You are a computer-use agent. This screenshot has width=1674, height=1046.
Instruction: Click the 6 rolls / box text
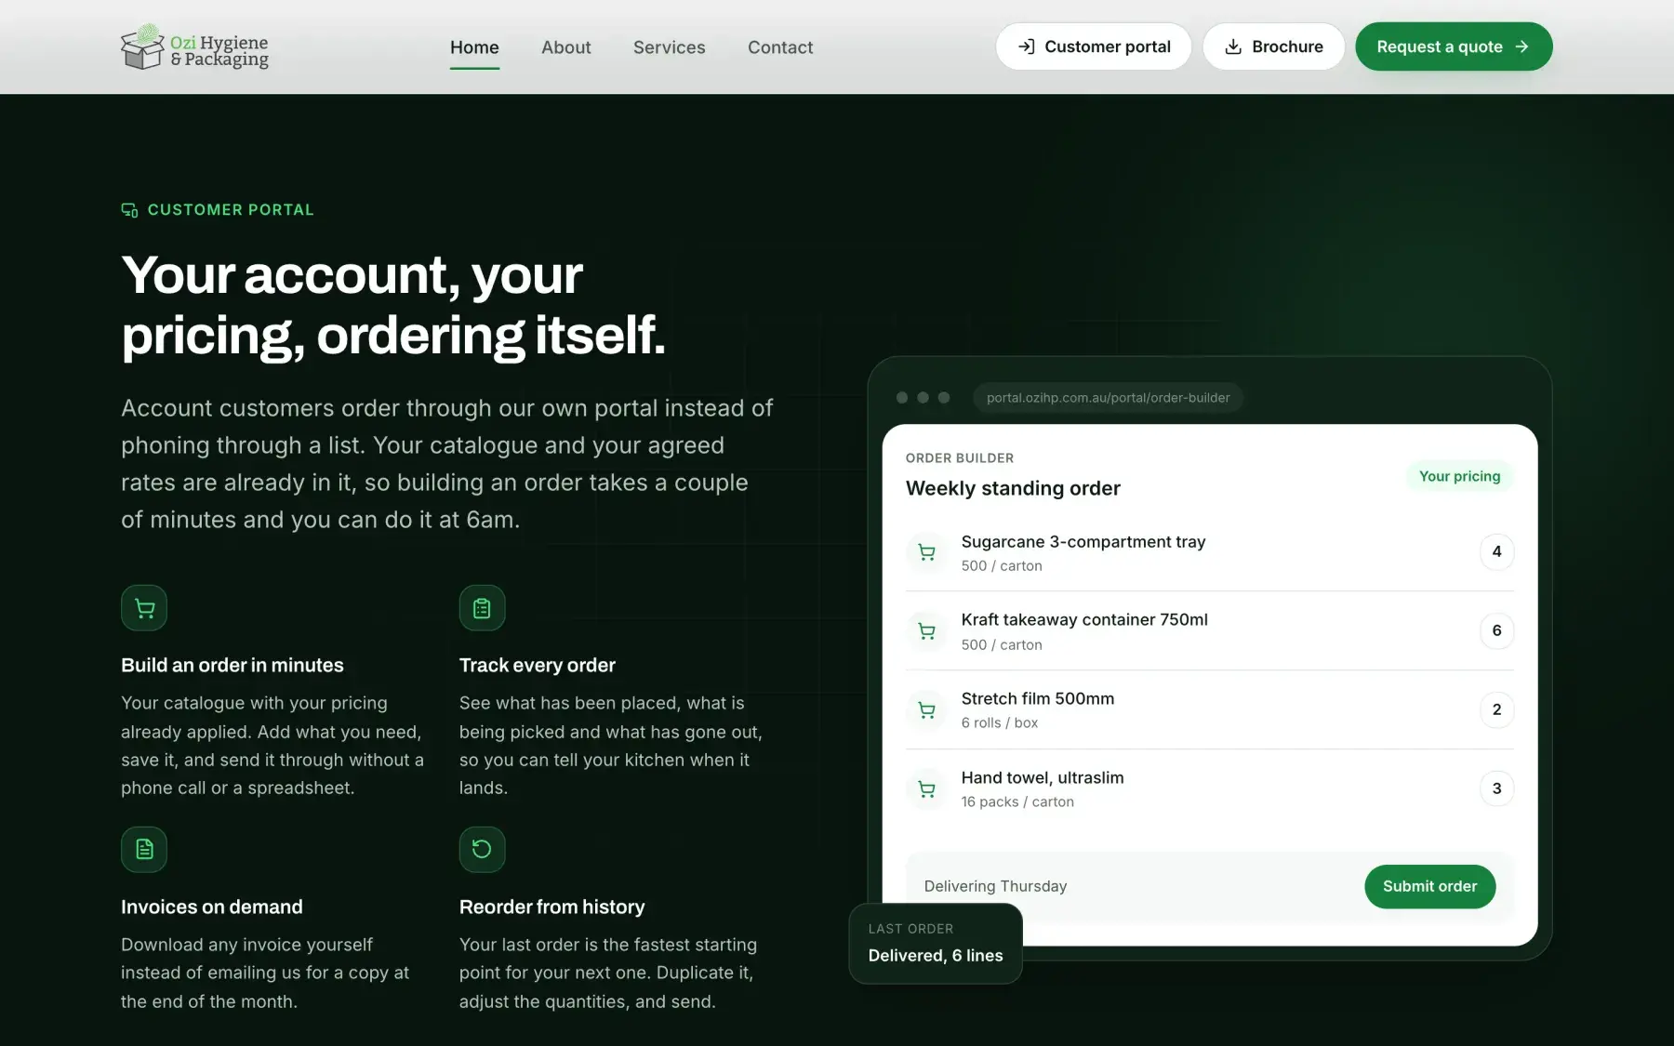[1000, 722]
